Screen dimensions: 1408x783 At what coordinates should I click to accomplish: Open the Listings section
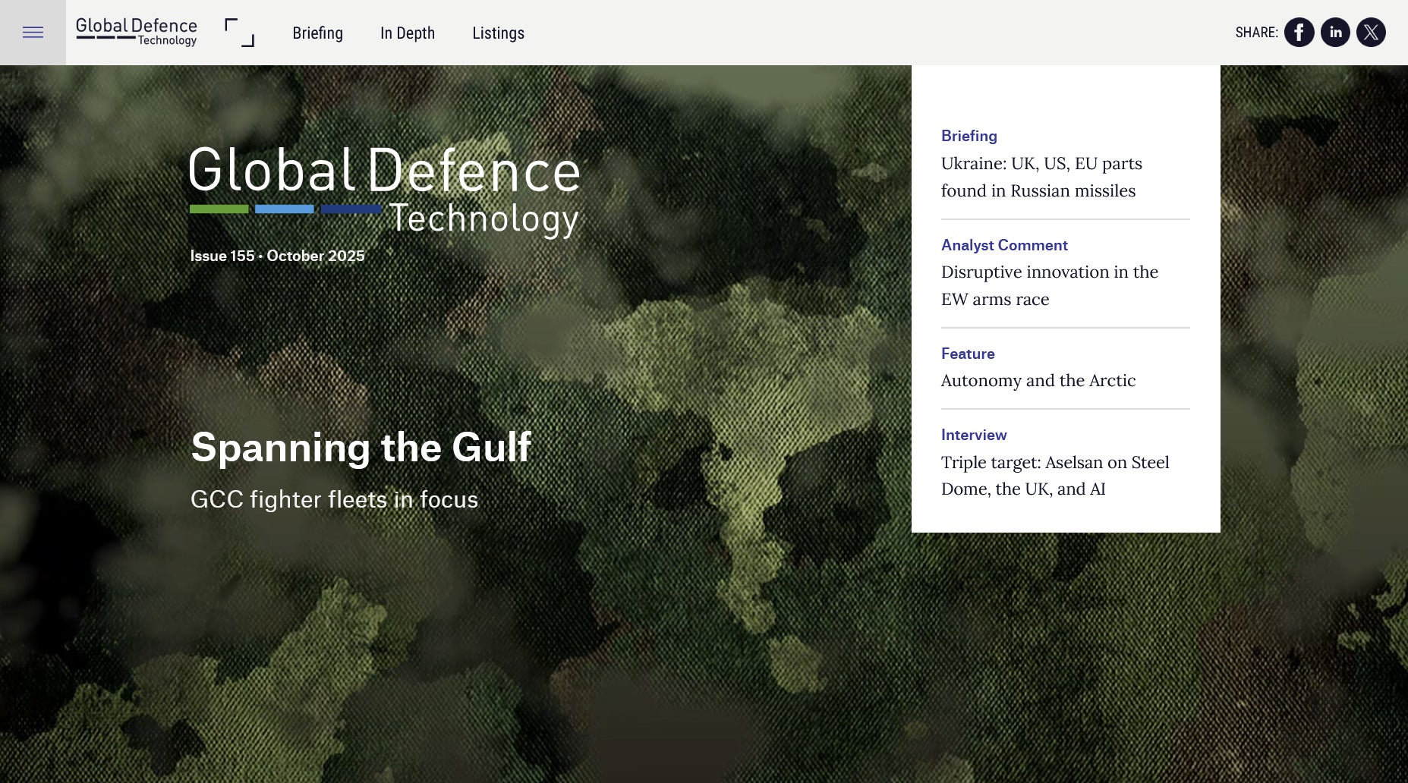click(498, 33)
